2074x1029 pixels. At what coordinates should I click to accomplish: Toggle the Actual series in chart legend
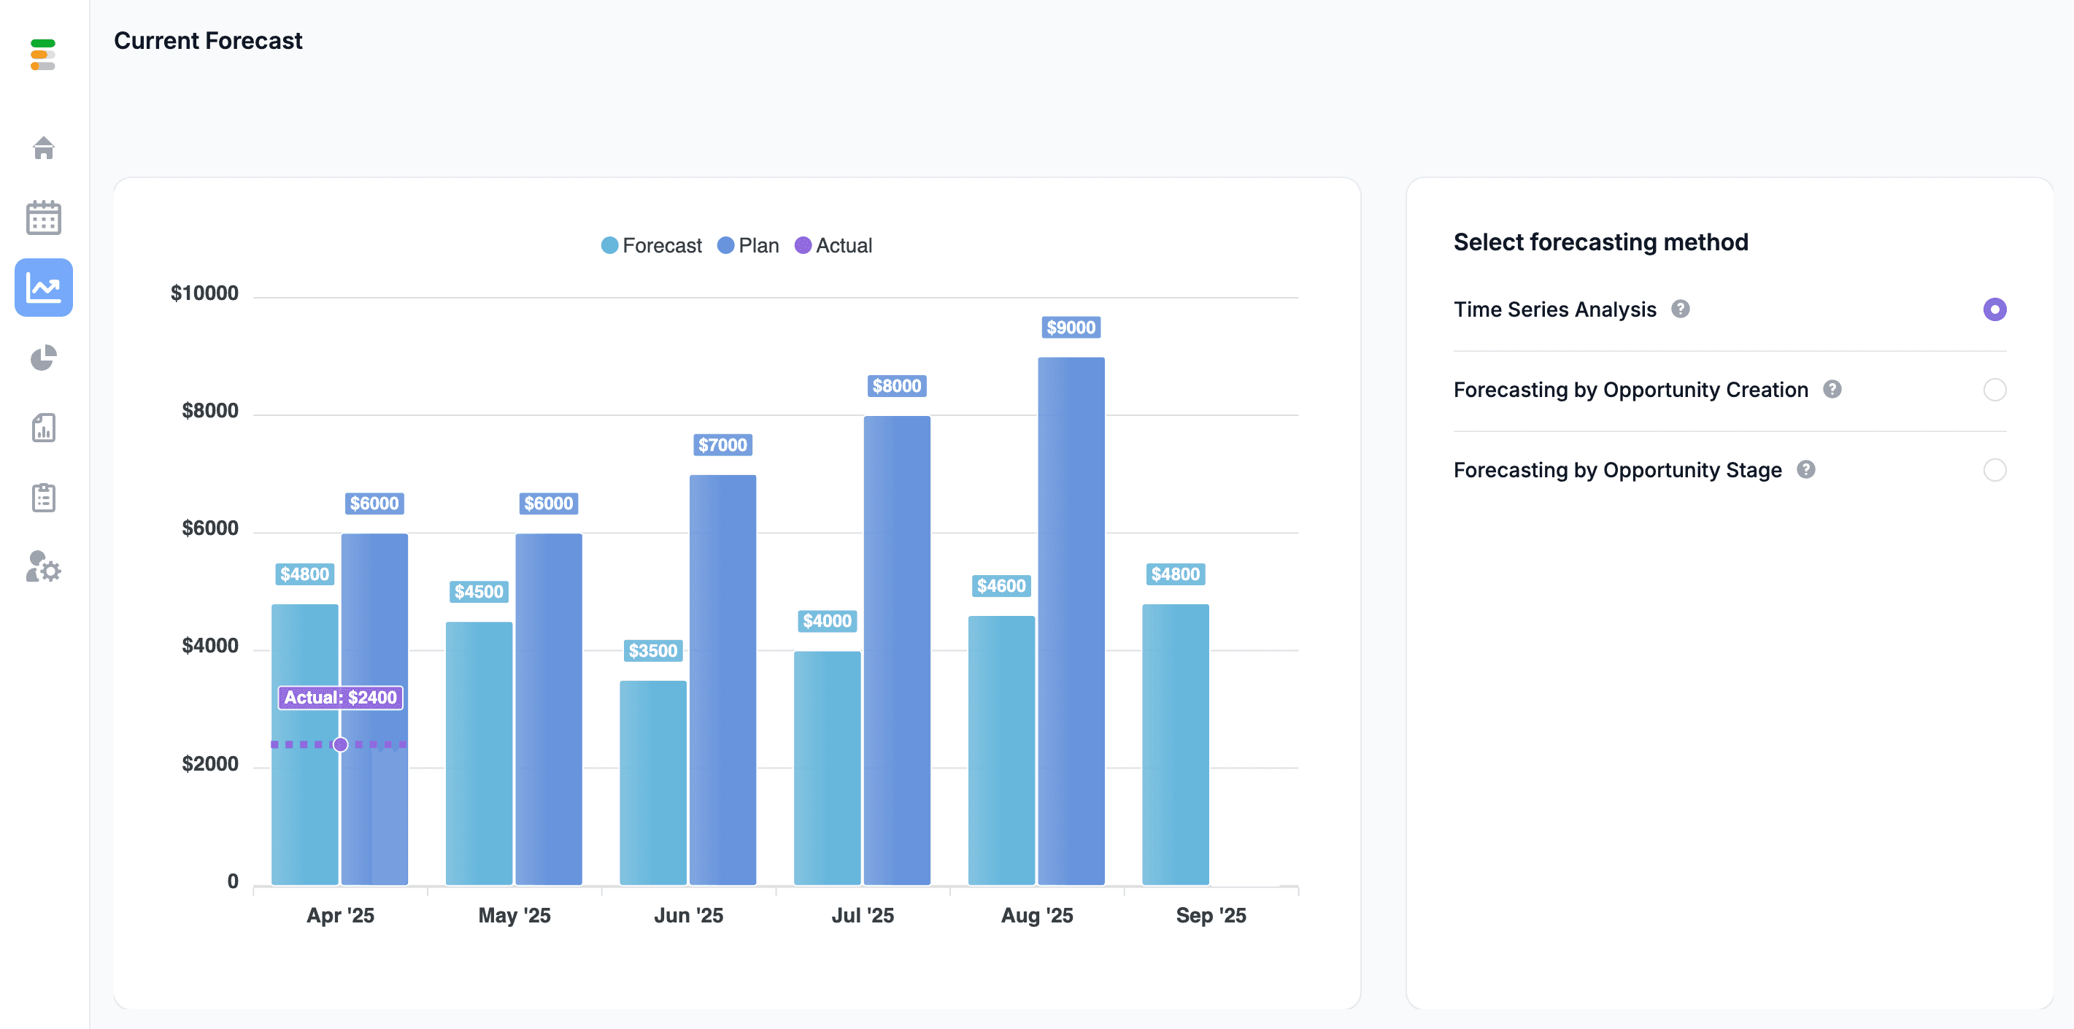click(833, 246)
